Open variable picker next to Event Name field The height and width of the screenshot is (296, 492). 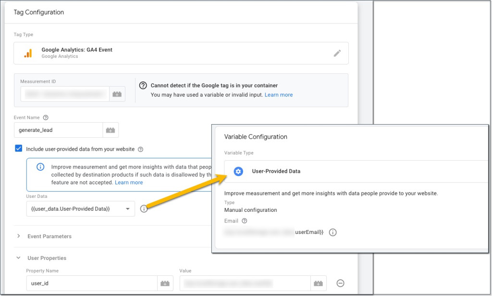click(111, 130)
